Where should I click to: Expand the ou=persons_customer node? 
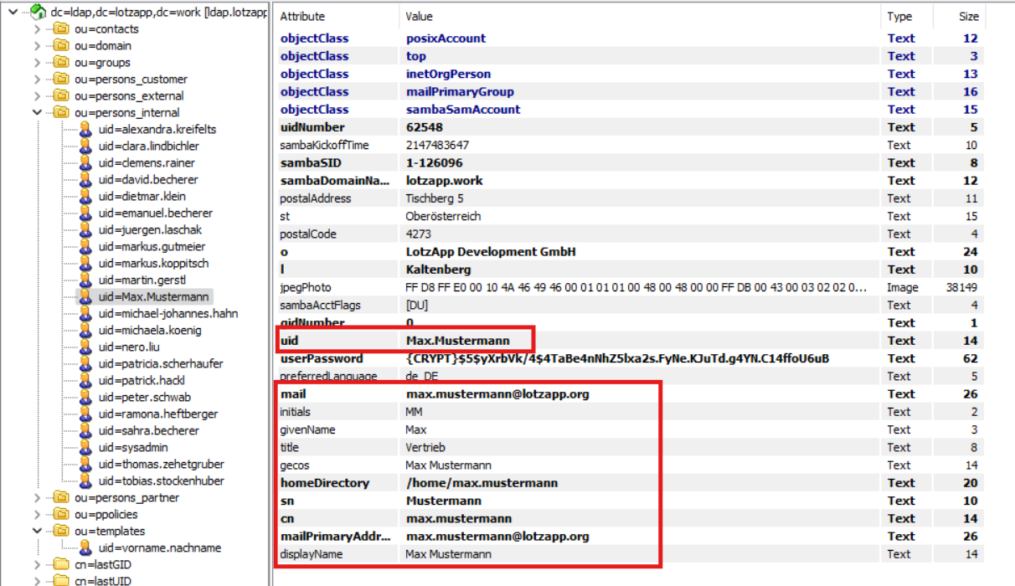point(37,80)
